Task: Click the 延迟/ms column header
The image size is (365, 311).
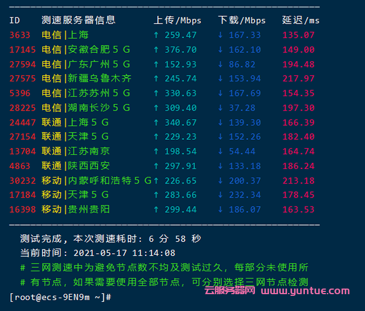Action: click(300, 20)
